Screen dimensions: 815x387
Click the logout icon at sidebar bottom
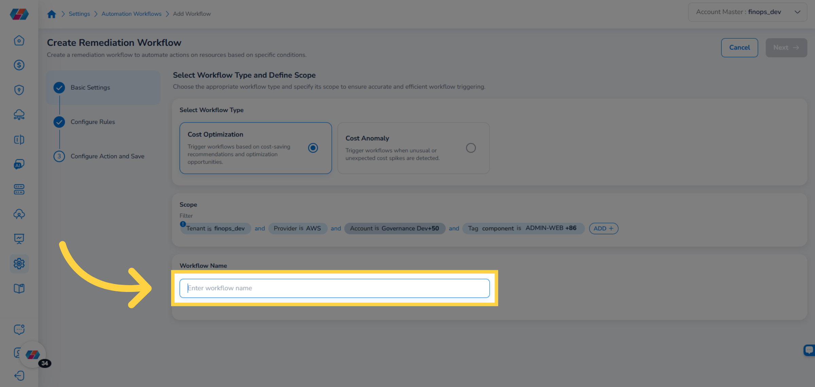pos(19,376)
